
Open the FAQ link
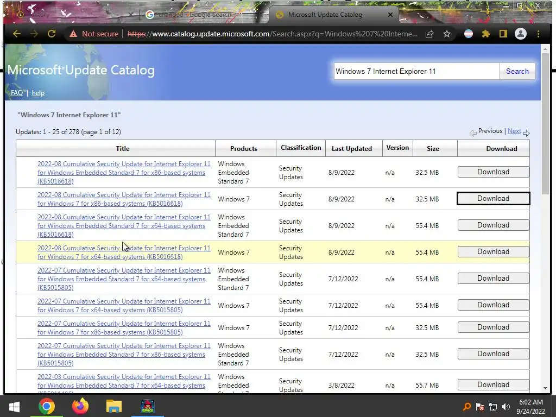coord(17,93)
